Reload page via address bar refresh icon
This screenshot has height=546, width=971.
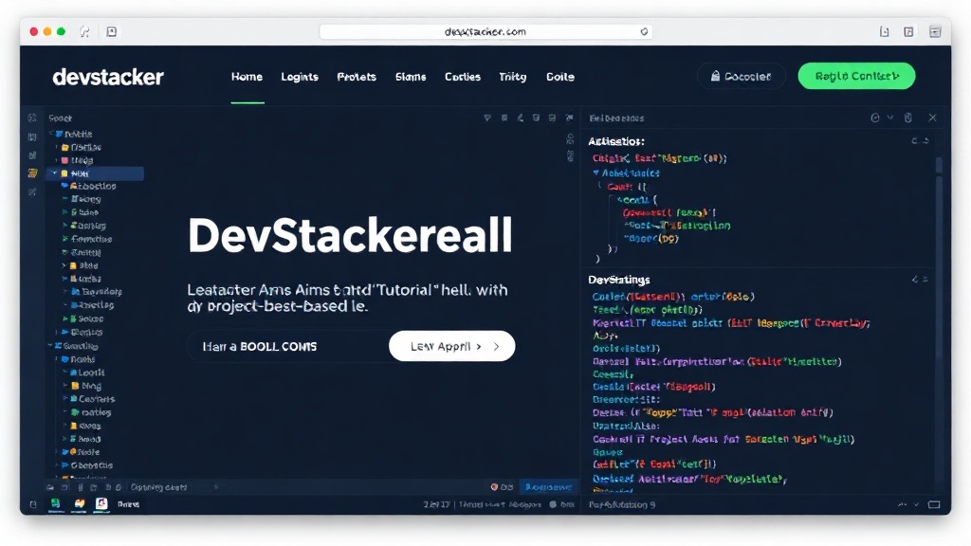pos(644,31)
